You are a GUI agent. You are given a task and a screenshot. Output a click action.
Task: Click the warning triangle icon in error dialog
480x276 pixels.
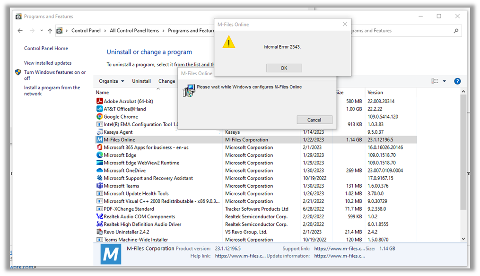229,42
